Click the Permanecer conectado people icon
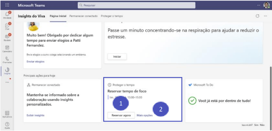 point(29,85)
